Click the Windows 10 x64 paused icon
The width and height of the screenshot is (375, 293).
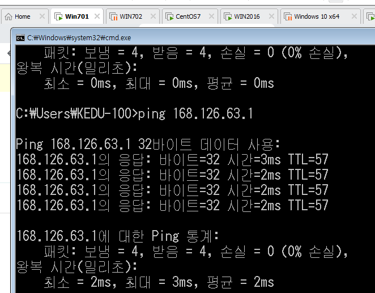[x=288, y=17]
